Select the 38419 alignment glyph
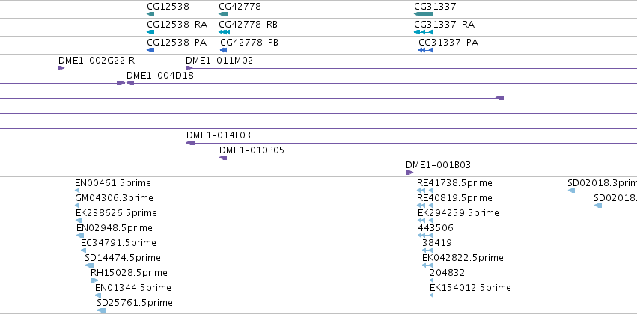The width and height of the screenshot is (637, 314). click(427, 250)
